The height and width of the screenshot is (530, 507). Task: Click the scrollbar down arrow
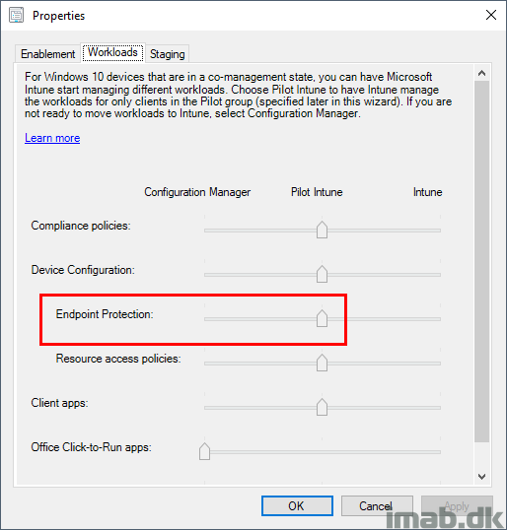482,476
